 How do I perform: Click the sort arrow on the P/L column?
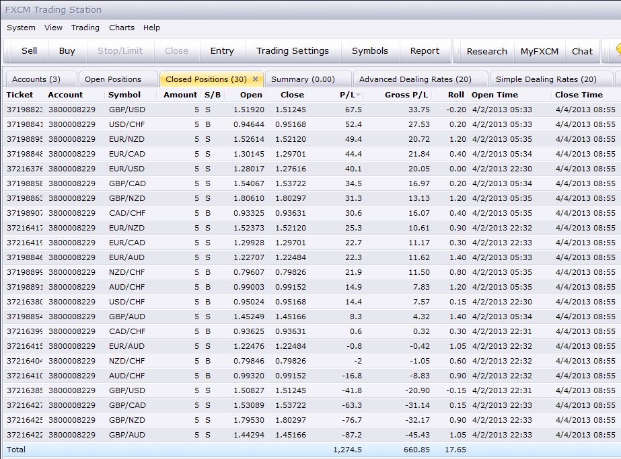[359, 95]
